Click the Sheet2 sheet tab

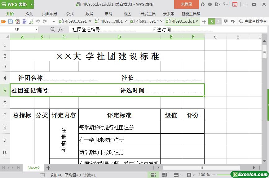point(33,168)
